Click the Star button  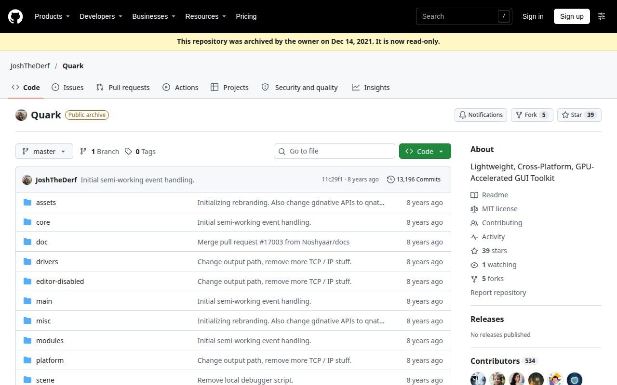[579, 115]
